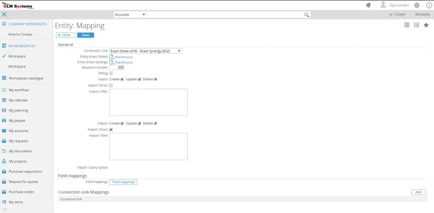Uncheck the Import: Direct checkbox
The image size is (434, 213).
[111, 130]
